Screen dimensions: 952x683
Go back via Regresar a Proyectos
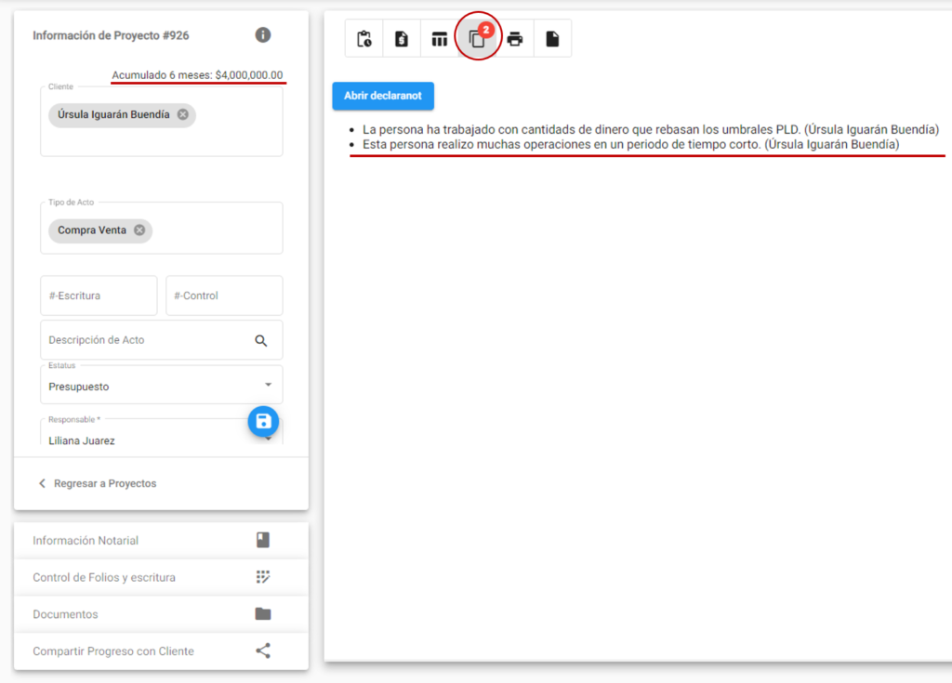pyautogui.click(x=97, y=483)
